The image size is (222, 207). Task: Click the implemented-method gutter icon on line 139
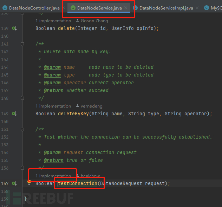click(14, 28)
